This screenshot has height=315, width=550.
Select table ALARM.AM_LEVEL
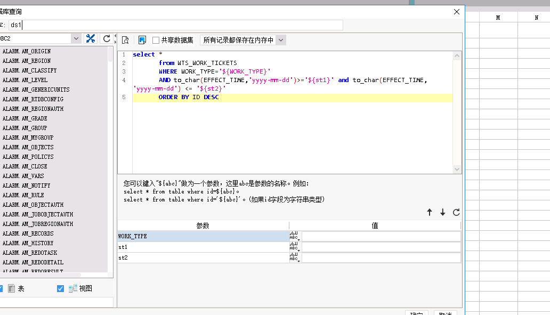(x=25, y=80)
